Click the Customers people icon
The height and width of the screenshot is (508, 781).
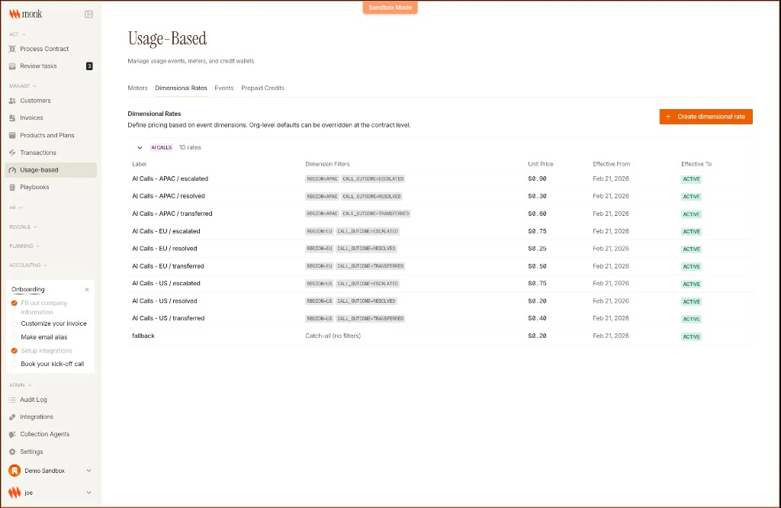click(x=12, y=101)
